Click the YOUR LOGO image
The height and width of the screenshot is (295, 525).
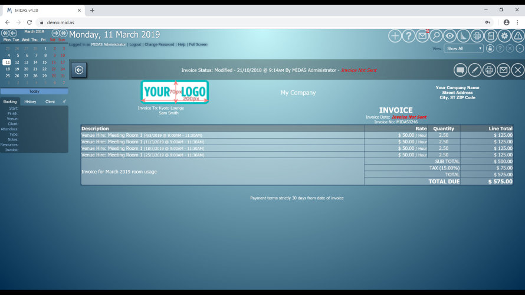point(175,92)
